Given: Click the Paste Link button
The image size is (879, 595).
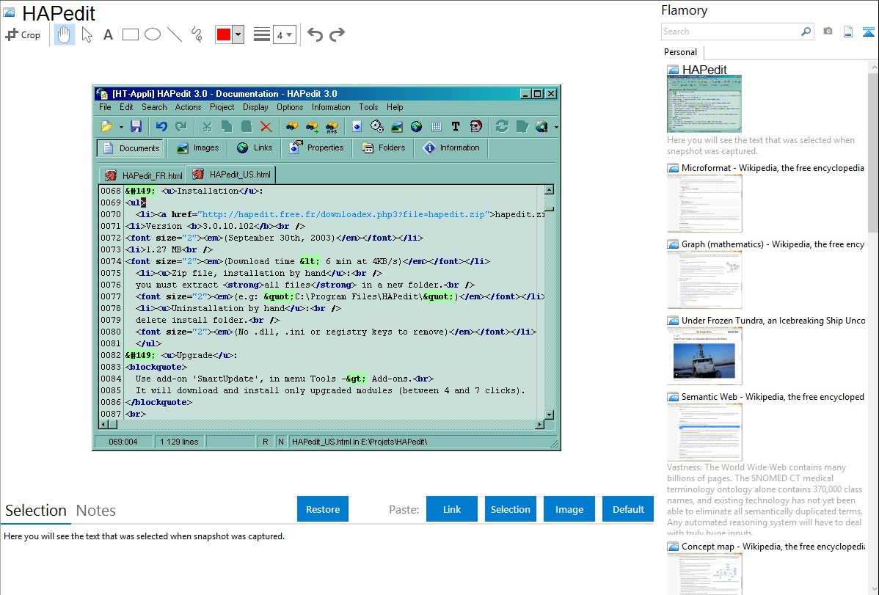Looking at the screenshot, I should point(452,509).
